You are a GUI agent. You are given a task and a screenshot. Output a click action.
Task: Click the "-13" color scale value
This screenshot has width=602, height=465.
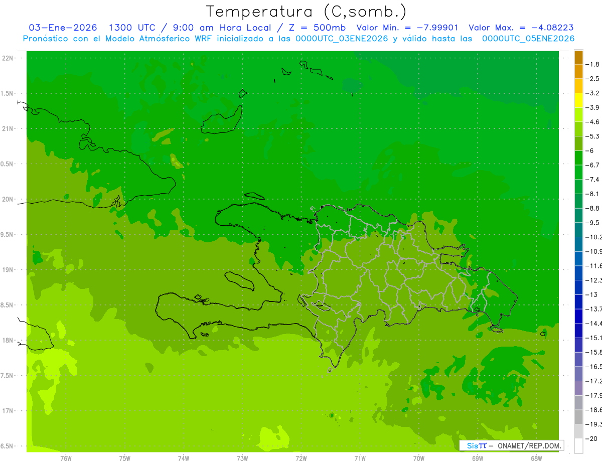(591, 294)
